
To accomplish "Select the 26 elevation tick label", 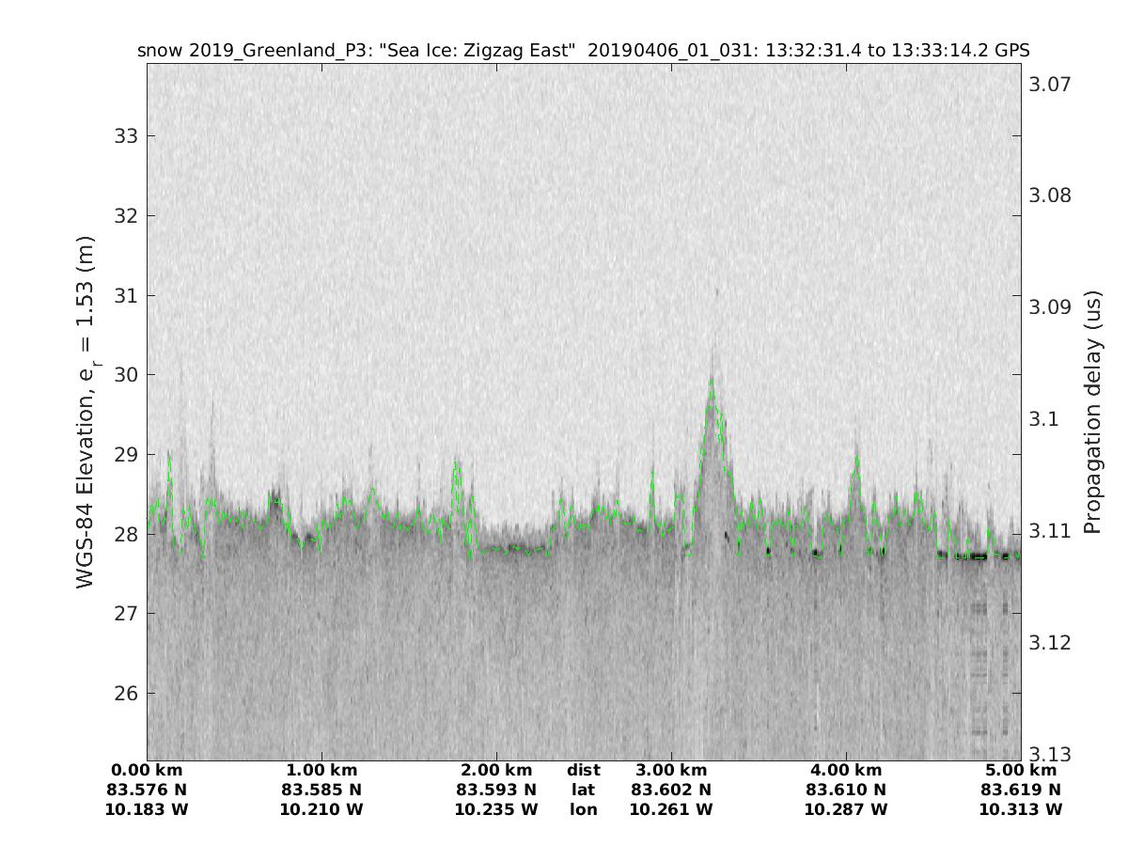I will point(127,694).
